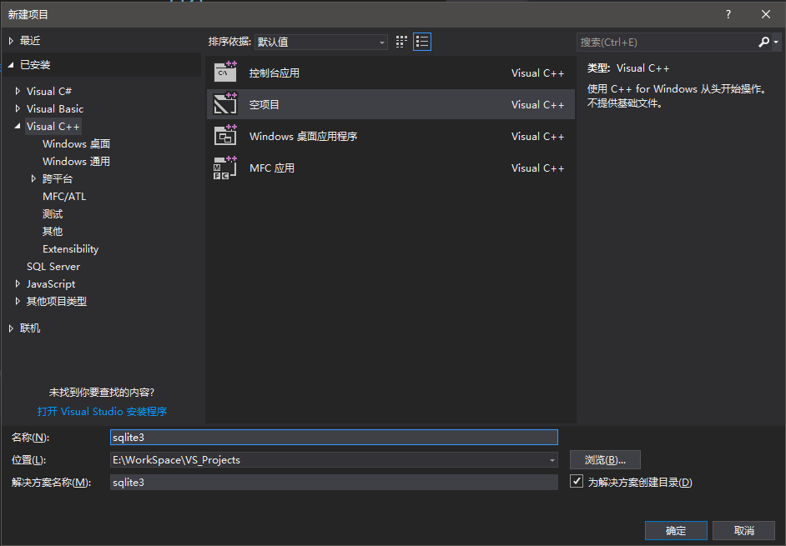Open the help question mark button
This screenshot has height=546, width=786.
pos(728,14)
